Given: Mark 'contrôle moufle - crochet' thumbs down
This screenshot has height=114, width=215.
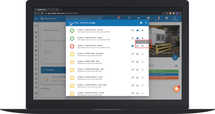Looking at the screenshot, I should pyautogui.click(x=132, y=30).
